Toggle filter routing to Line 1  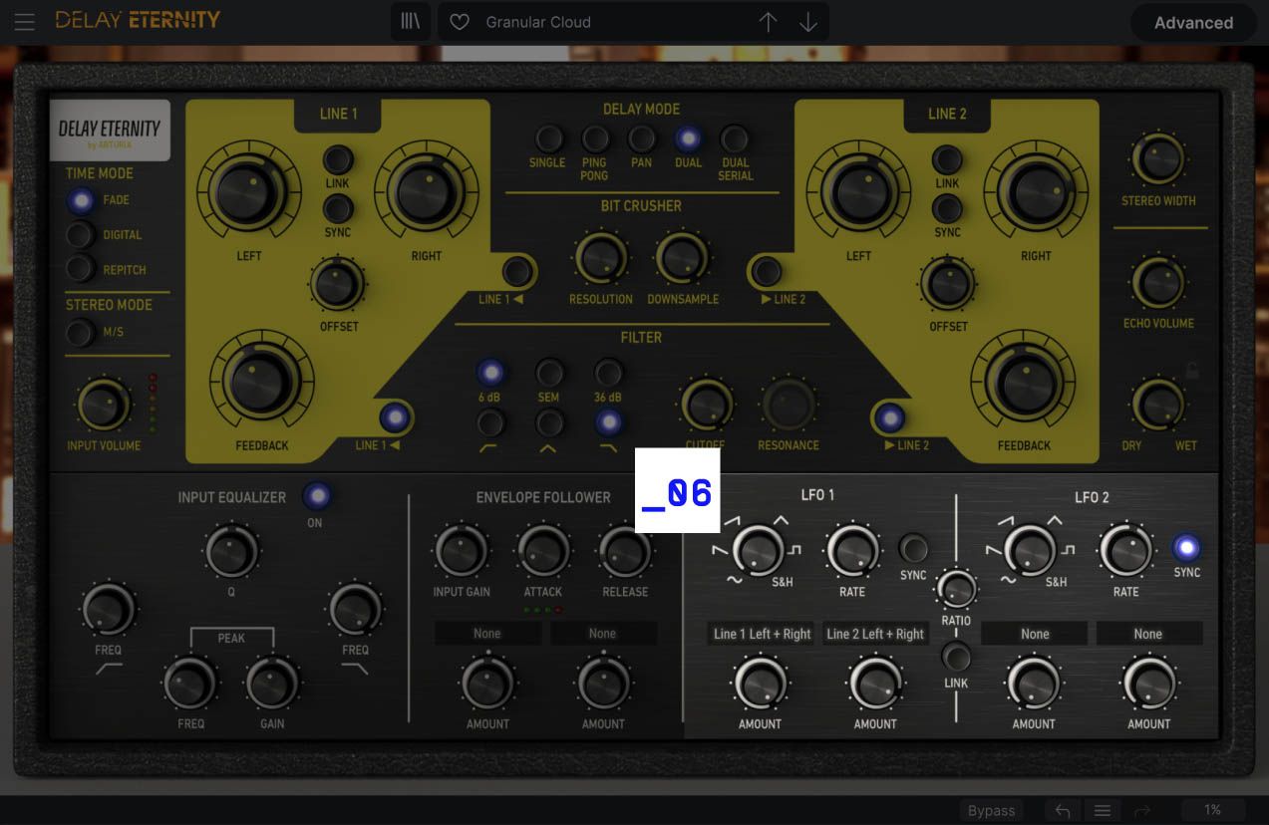point(396,417)
